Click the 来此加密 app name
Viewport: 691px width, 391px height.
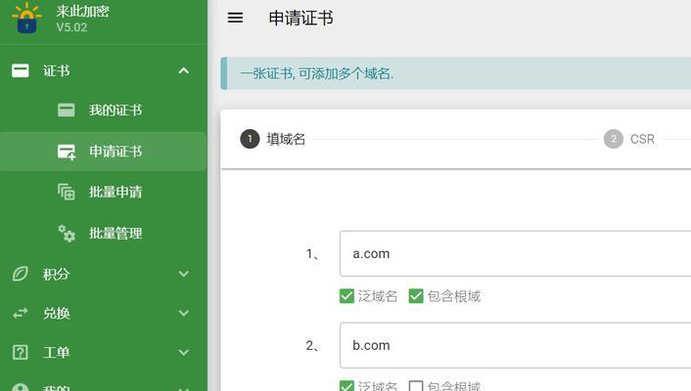pos(82,11)
